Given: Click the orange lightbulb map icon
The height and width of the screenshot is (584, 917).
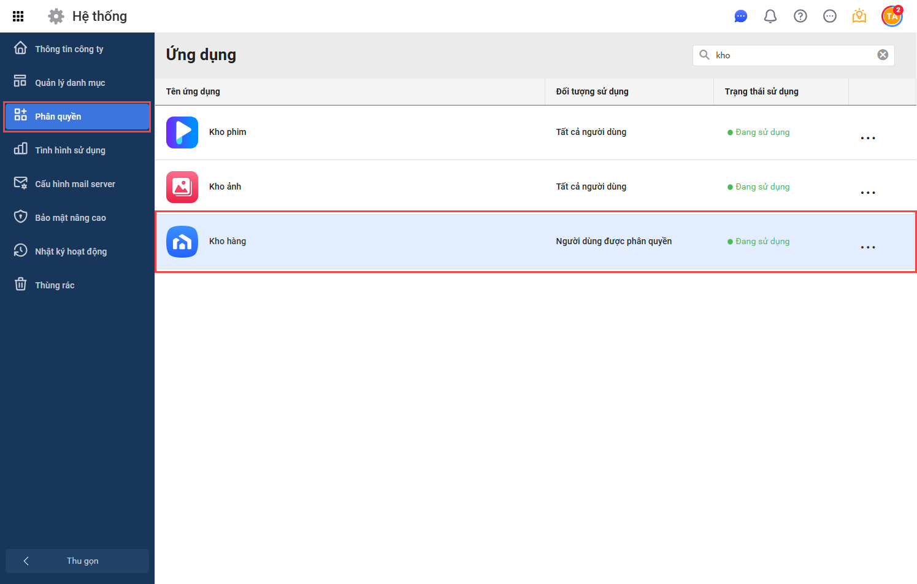Looking at the screenshot, I should point(859,17).
